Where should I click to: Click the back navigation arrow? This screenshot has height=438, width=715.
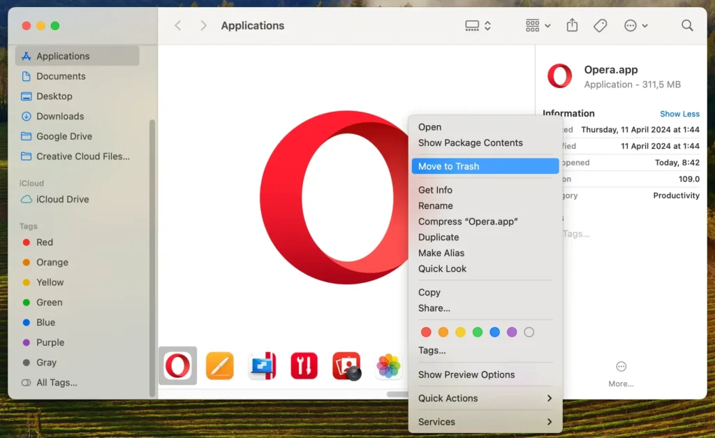178,26
